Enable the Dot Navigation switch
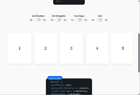This screenshot has width=140, height=95. pos(58,20)
